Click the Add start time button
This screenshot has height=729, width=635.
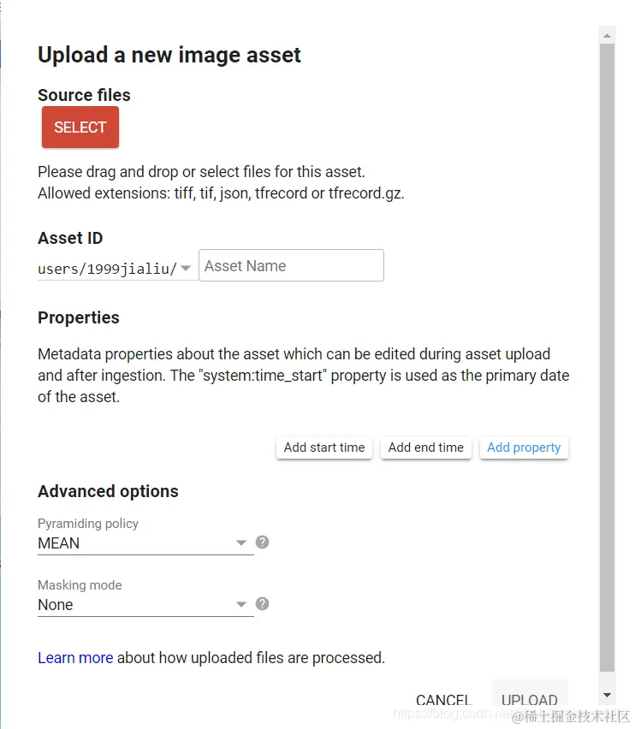[324, 447]
